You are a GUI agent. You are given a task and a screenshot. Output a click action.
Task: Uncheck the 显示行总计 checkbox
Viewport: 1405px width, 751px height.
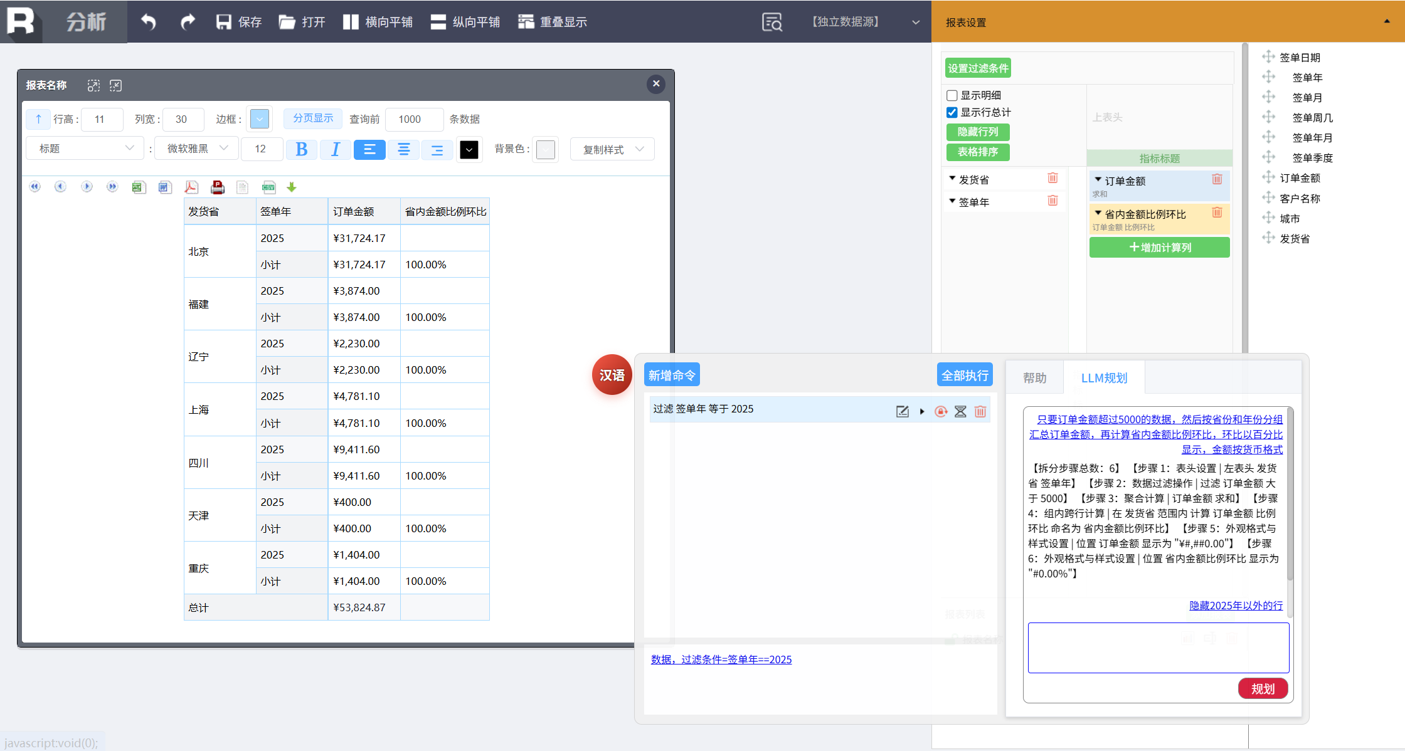click(952, 112)
